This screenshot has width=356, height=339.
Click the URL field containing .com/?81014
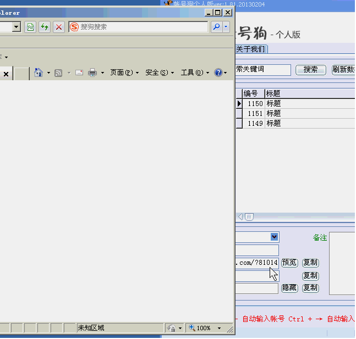(257, 263)
